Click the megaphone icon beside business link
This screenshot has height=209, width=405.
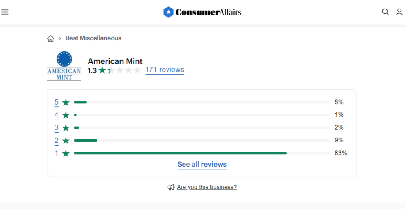171,187
